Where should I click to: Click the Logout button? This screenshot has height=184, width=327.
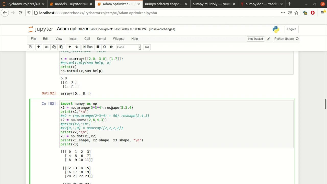[291, 29]
